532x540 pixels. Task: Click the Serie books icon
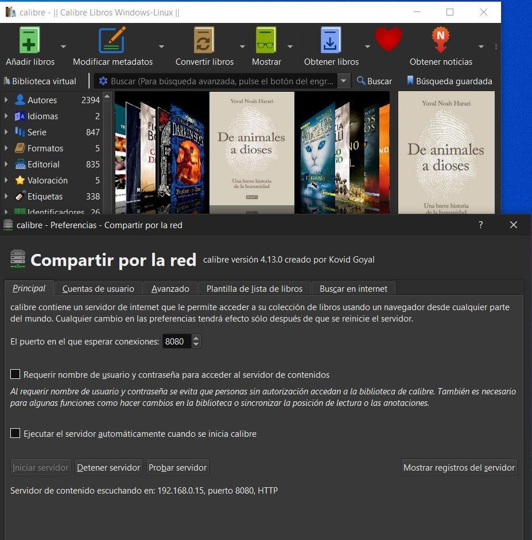(x=20, y=132)
